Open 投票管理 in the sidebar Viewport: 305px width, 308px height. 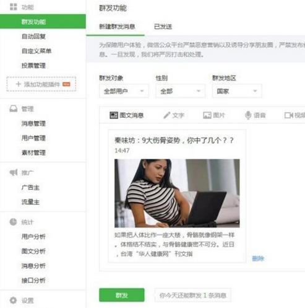coord(33,66)
